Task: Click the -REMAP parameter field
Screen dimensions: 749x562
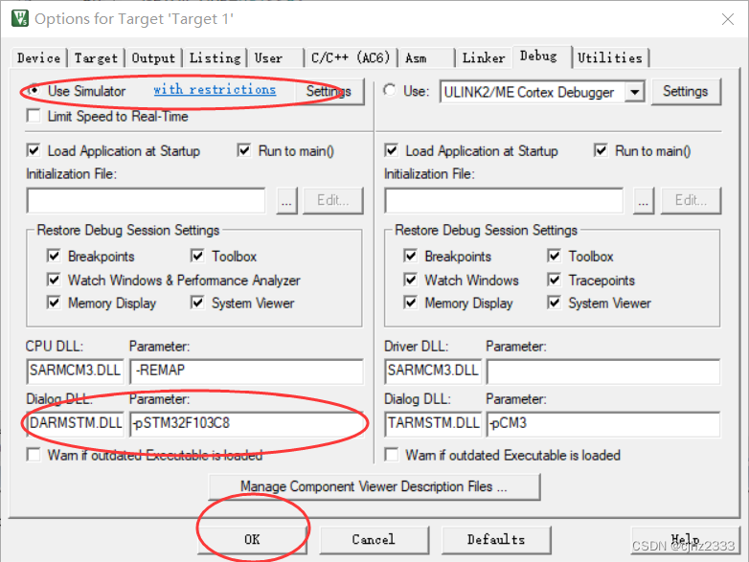Action: coord(246,371)
